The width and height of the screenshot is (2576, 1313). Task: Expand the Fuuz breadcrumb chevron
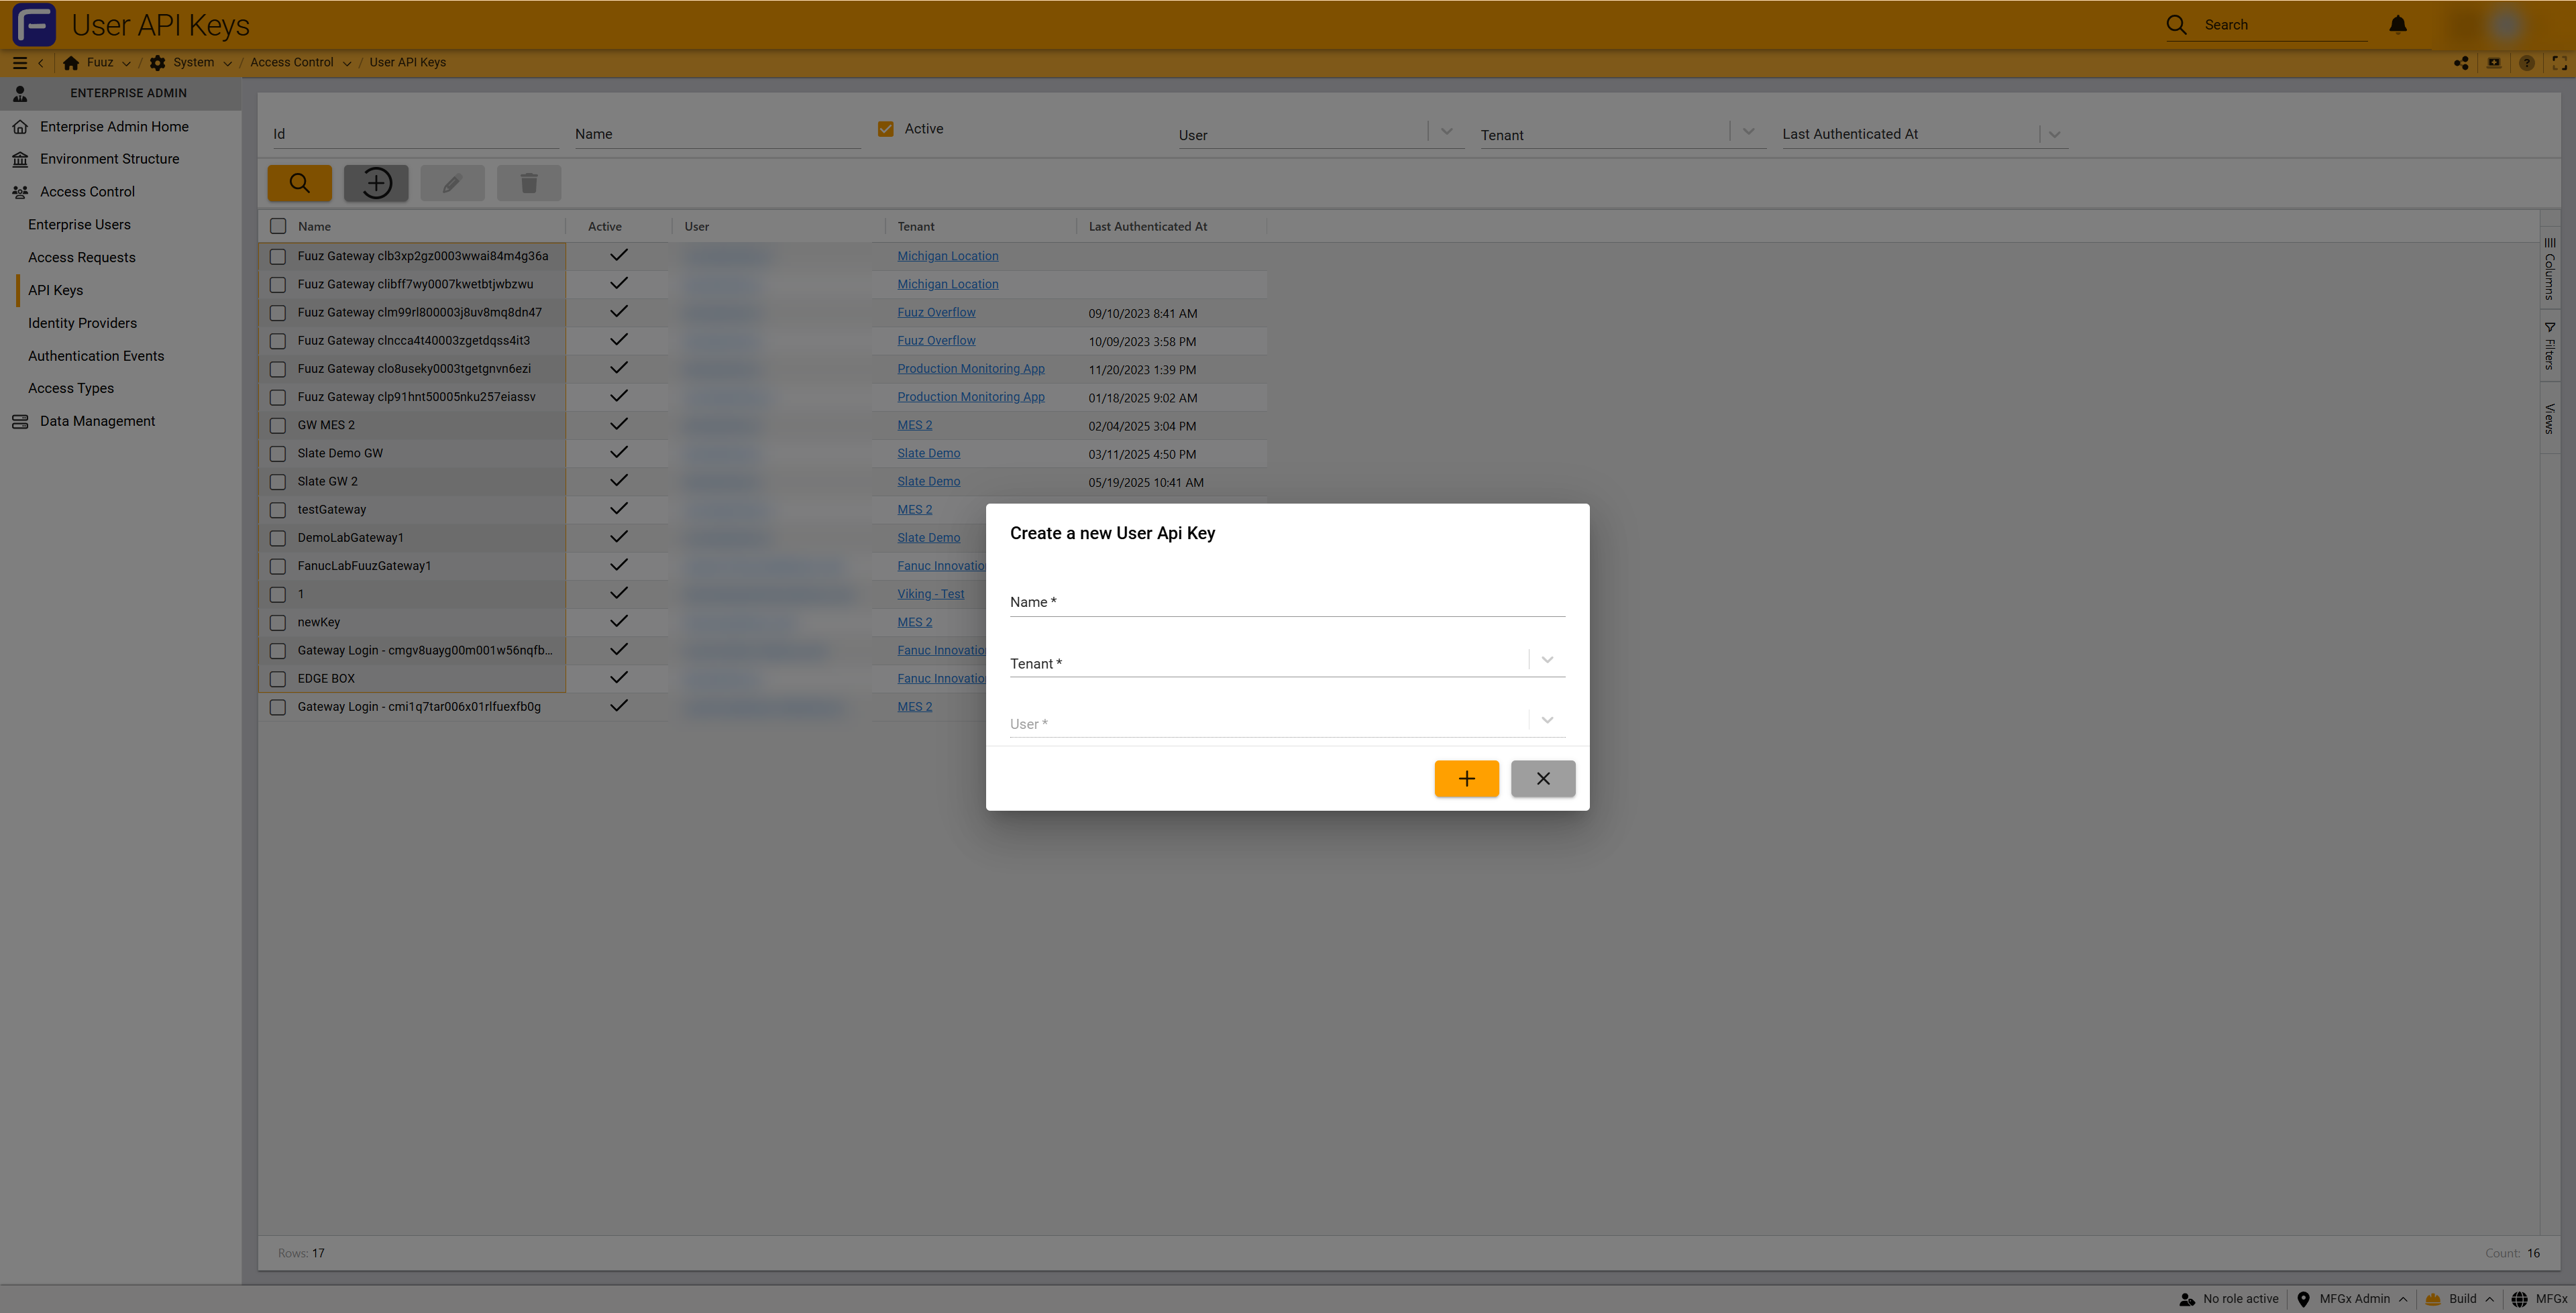click(126, 63)
